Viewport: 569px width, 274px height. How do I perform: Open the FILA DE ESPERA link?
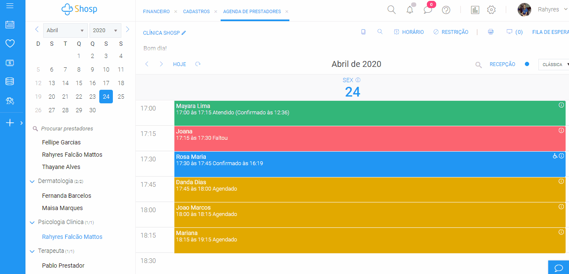pyautogui.click(x=550, y=32)
